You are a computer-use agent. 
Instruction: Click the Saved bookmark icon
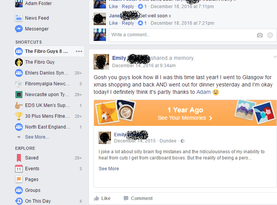[x=19, y=158]
